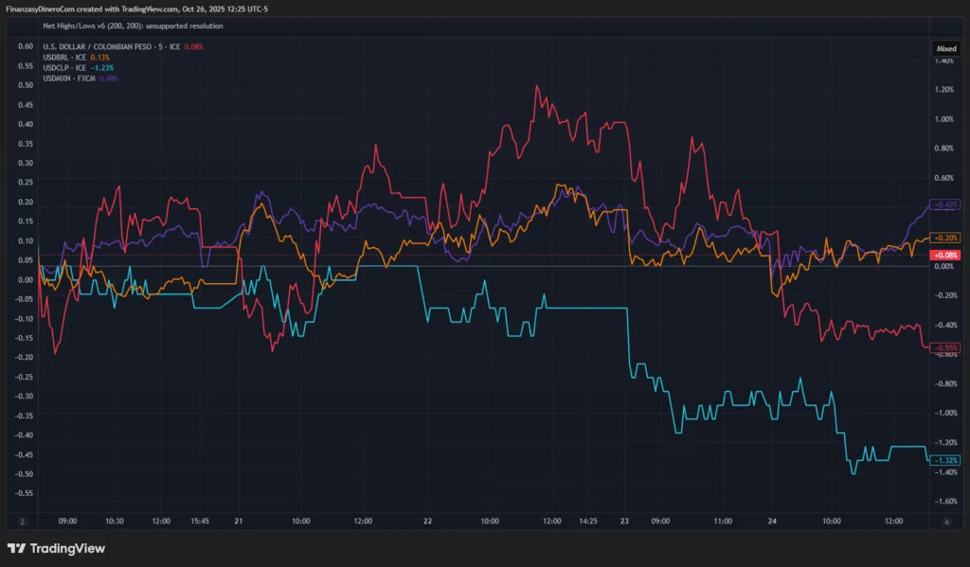The image size is (970, 567).
Task: Click the date 21 marker on time axis
Action: click(x=239, y=521)
